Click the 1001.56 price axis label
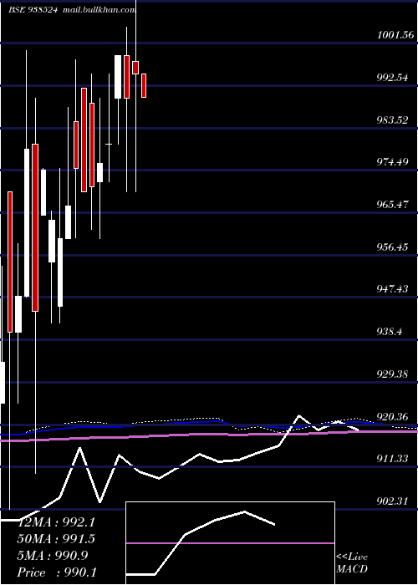The image size is (418, 585). [x=395, y=35]
